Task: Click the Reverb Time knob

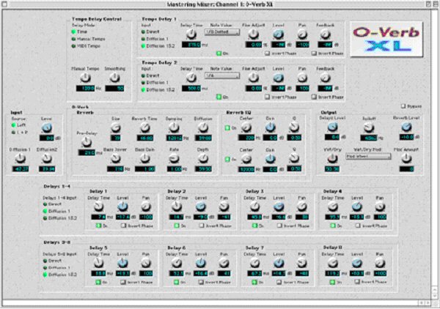Action: click(144, 128)
